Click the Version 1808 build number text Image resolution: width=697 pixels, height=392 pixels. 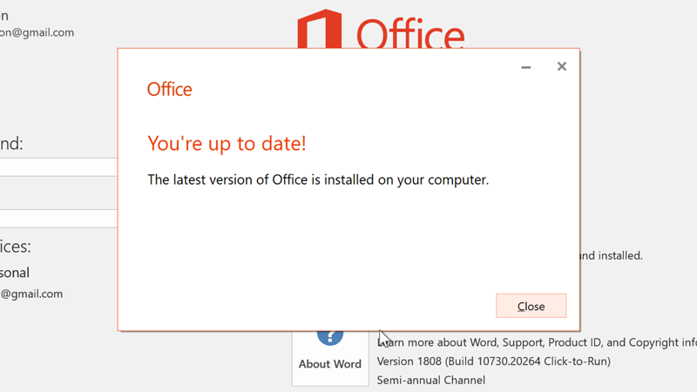tap(493, 362)
